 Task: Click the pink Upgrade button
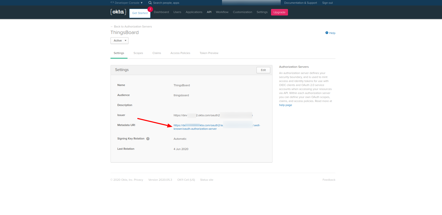279,12
